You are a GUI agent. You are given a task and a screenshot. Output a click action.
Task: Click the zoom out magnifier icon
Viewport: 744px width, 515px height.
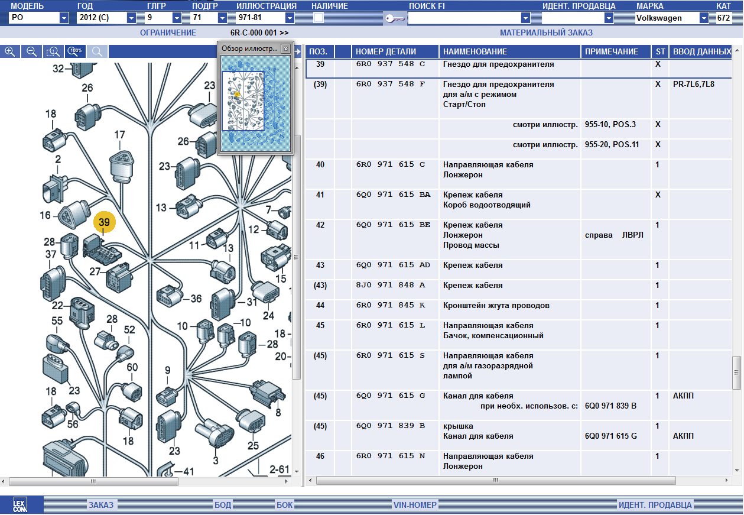coord(31,51)
